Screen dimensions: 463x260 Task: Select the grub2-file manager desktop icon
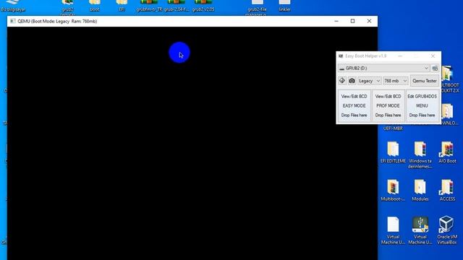(257, 7)
